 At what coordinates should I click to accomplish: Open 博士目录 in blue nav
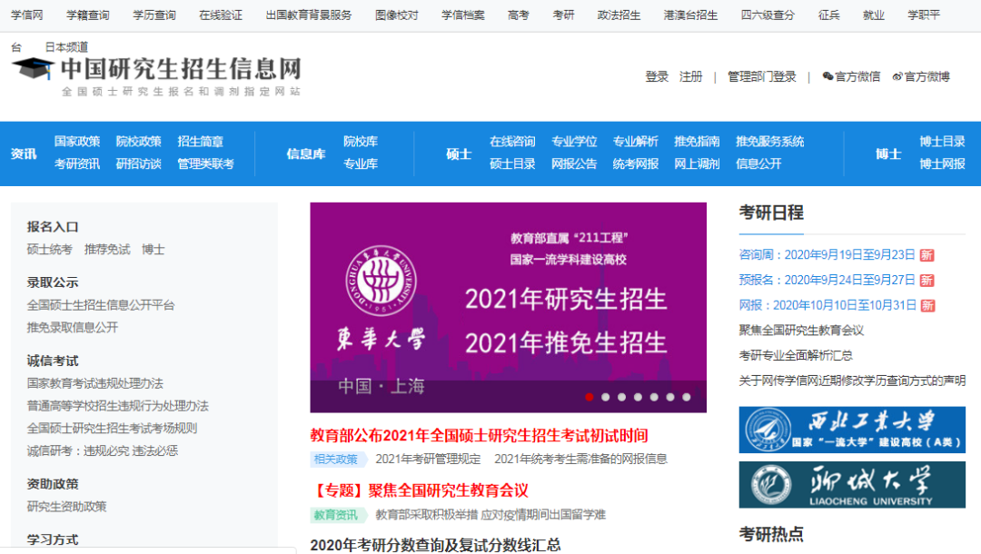[x=942, y=142]
